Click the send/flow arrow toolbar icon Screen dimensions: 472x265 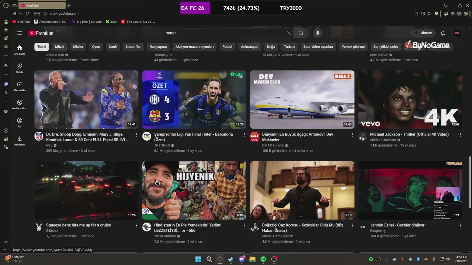[430, 14]
